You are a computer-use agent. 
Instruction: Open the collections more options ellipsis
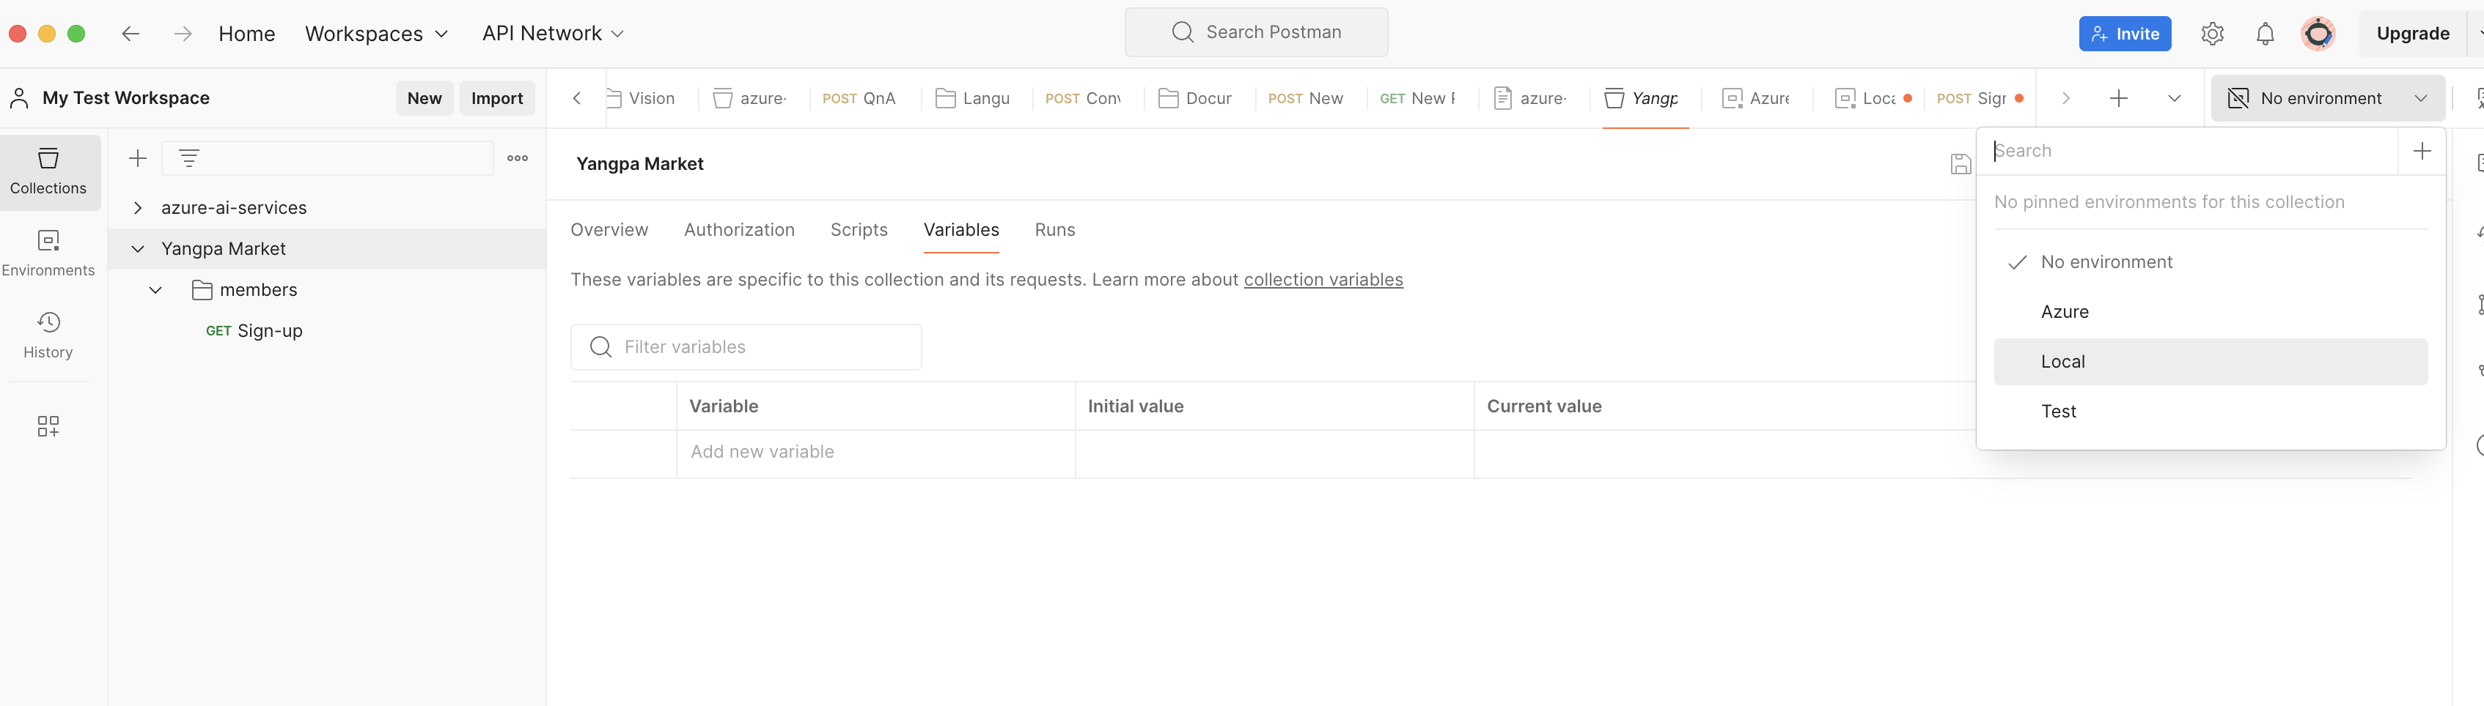tap(518, 158)
